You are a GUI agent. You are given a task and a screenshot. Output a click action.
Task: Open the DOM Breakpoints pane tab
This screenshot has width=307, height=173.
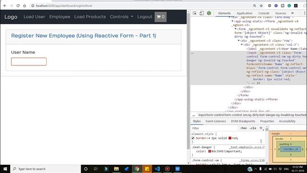[243, 121]
